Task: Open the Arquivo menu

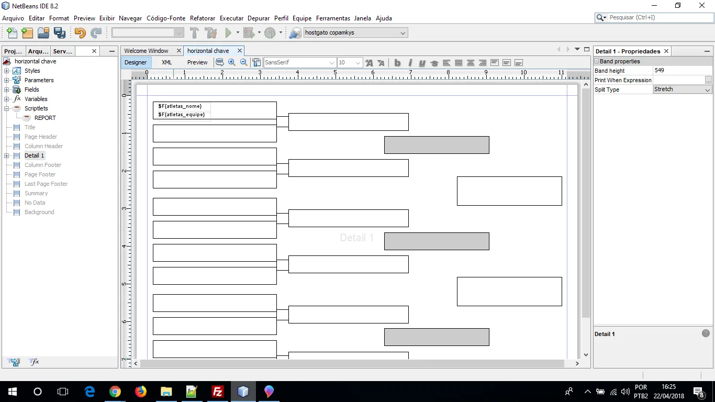Action: [x=13, y=18]
